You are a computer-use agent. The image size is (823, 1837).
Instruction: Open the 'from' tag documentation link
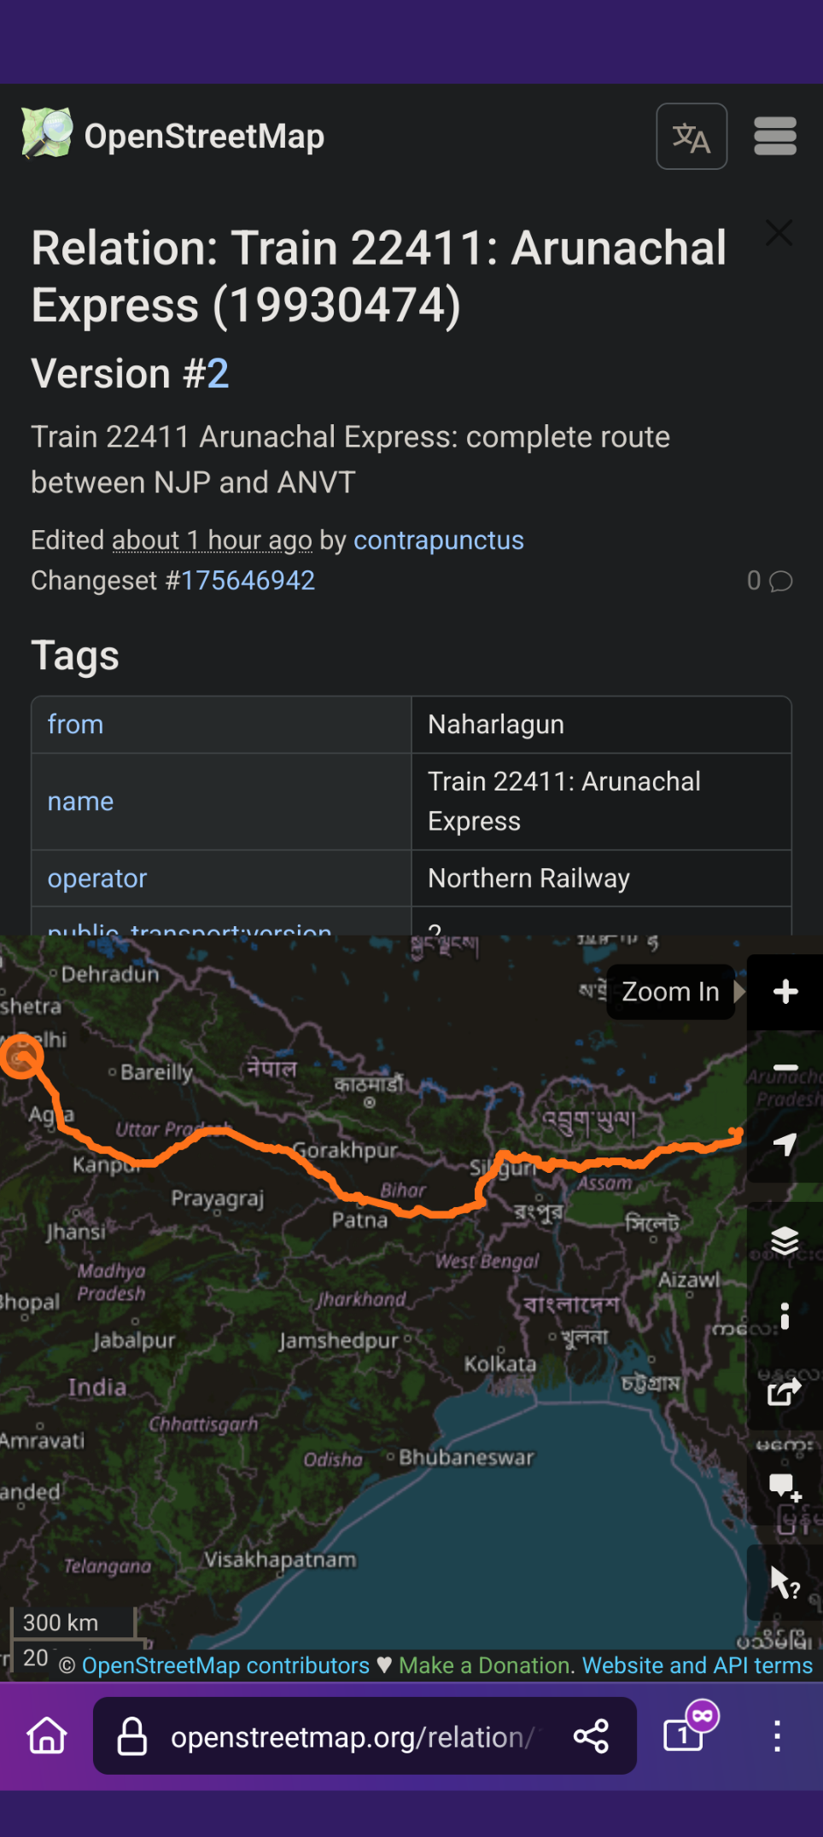[75, 724]
